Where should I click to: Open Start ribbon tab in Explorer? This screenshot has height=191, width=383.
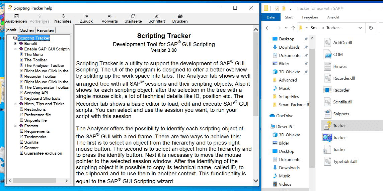point(289,17)
